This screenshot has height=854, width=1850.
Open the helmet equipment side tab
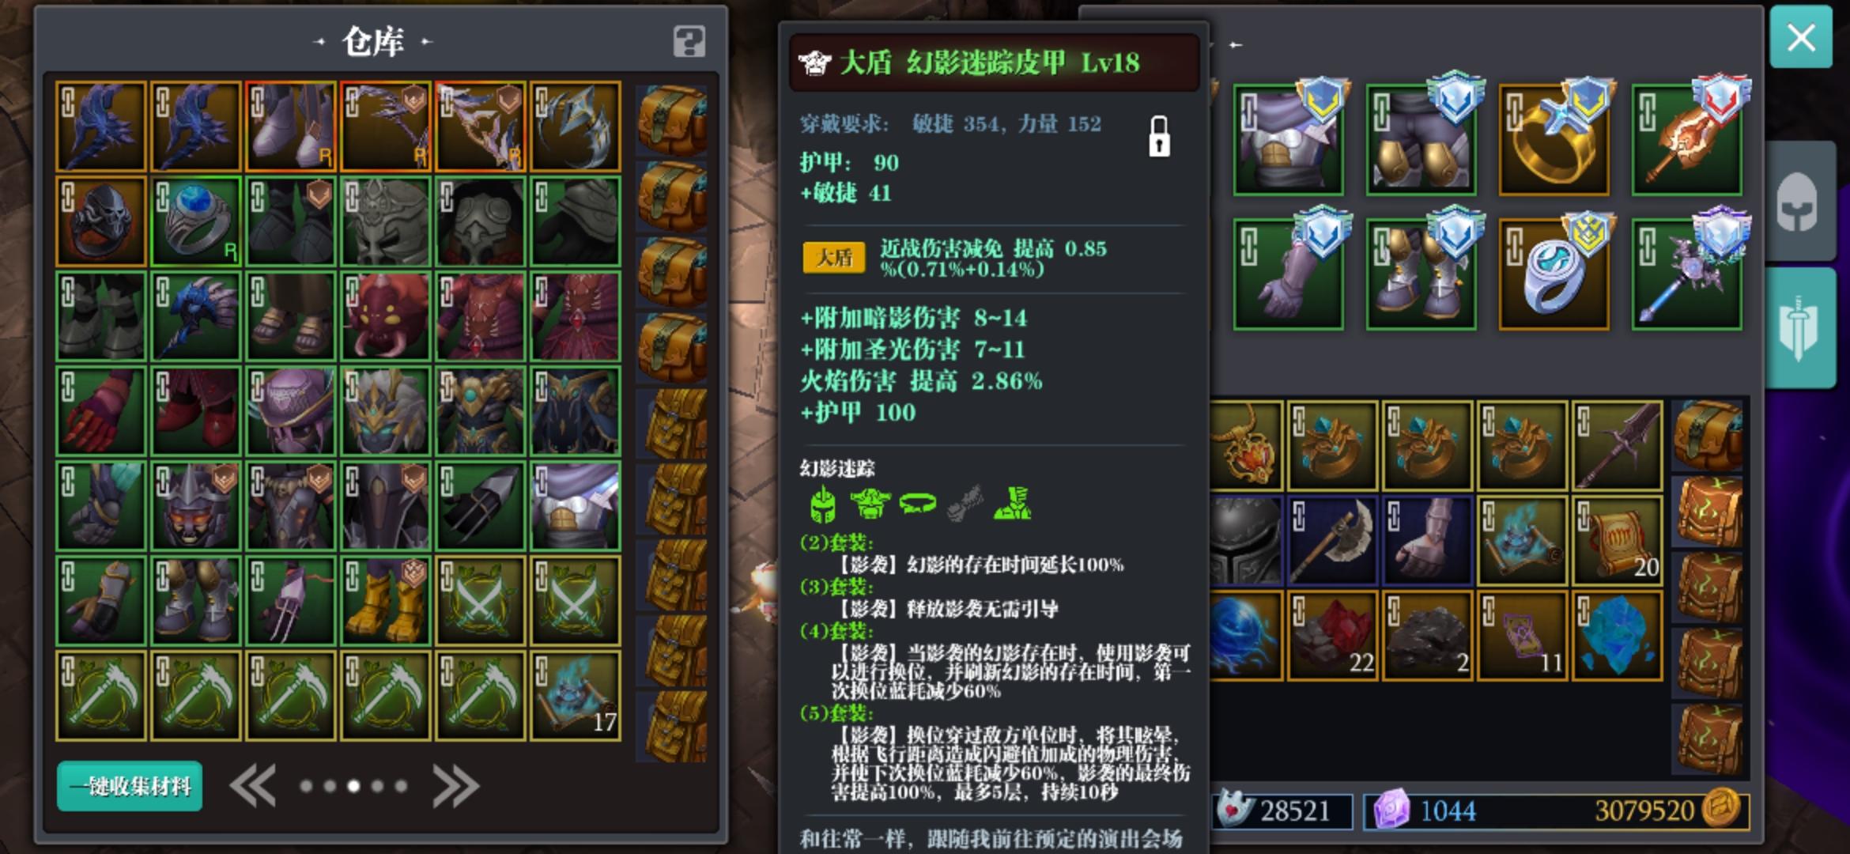tap(1799, 202)
